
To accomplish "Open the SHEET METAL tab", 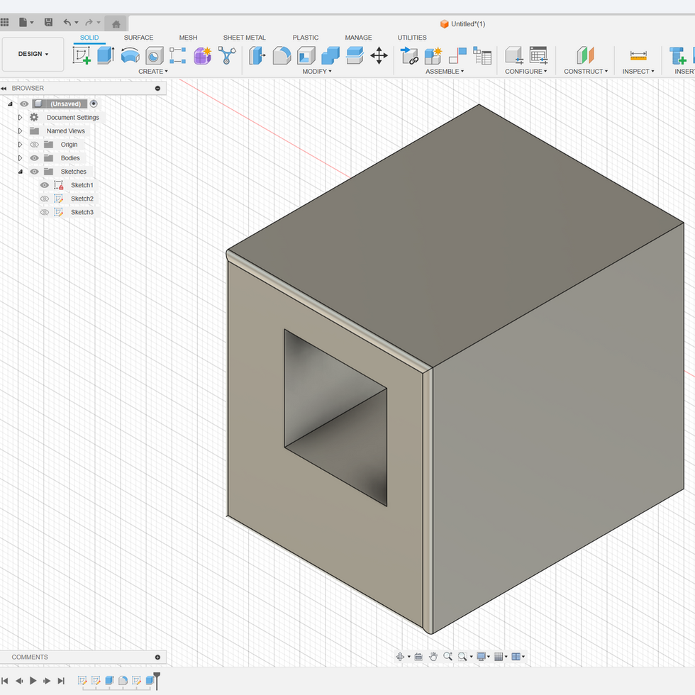I will tap(244, 38).
